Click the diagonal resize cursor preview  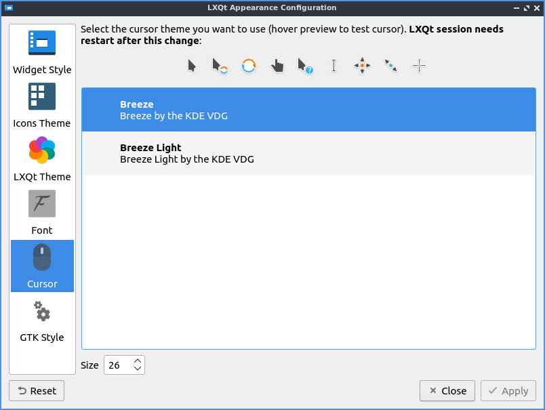[x=390, y=66]
